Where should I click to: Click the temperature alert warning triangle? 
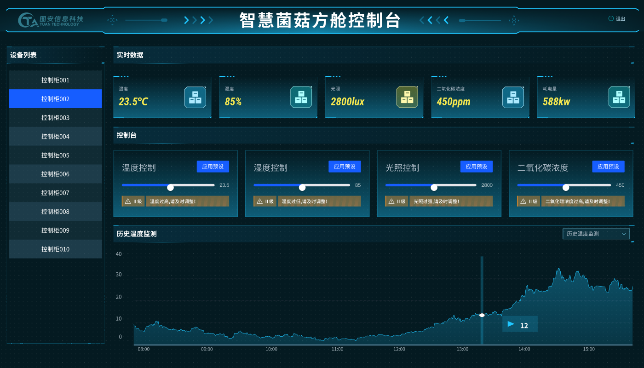(x=128, y=201)
